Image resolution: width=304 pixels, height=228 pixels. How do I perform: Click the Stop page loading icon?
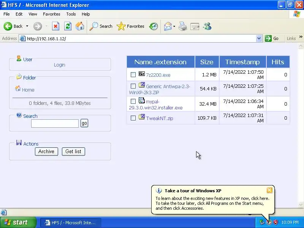coord(55,26)
